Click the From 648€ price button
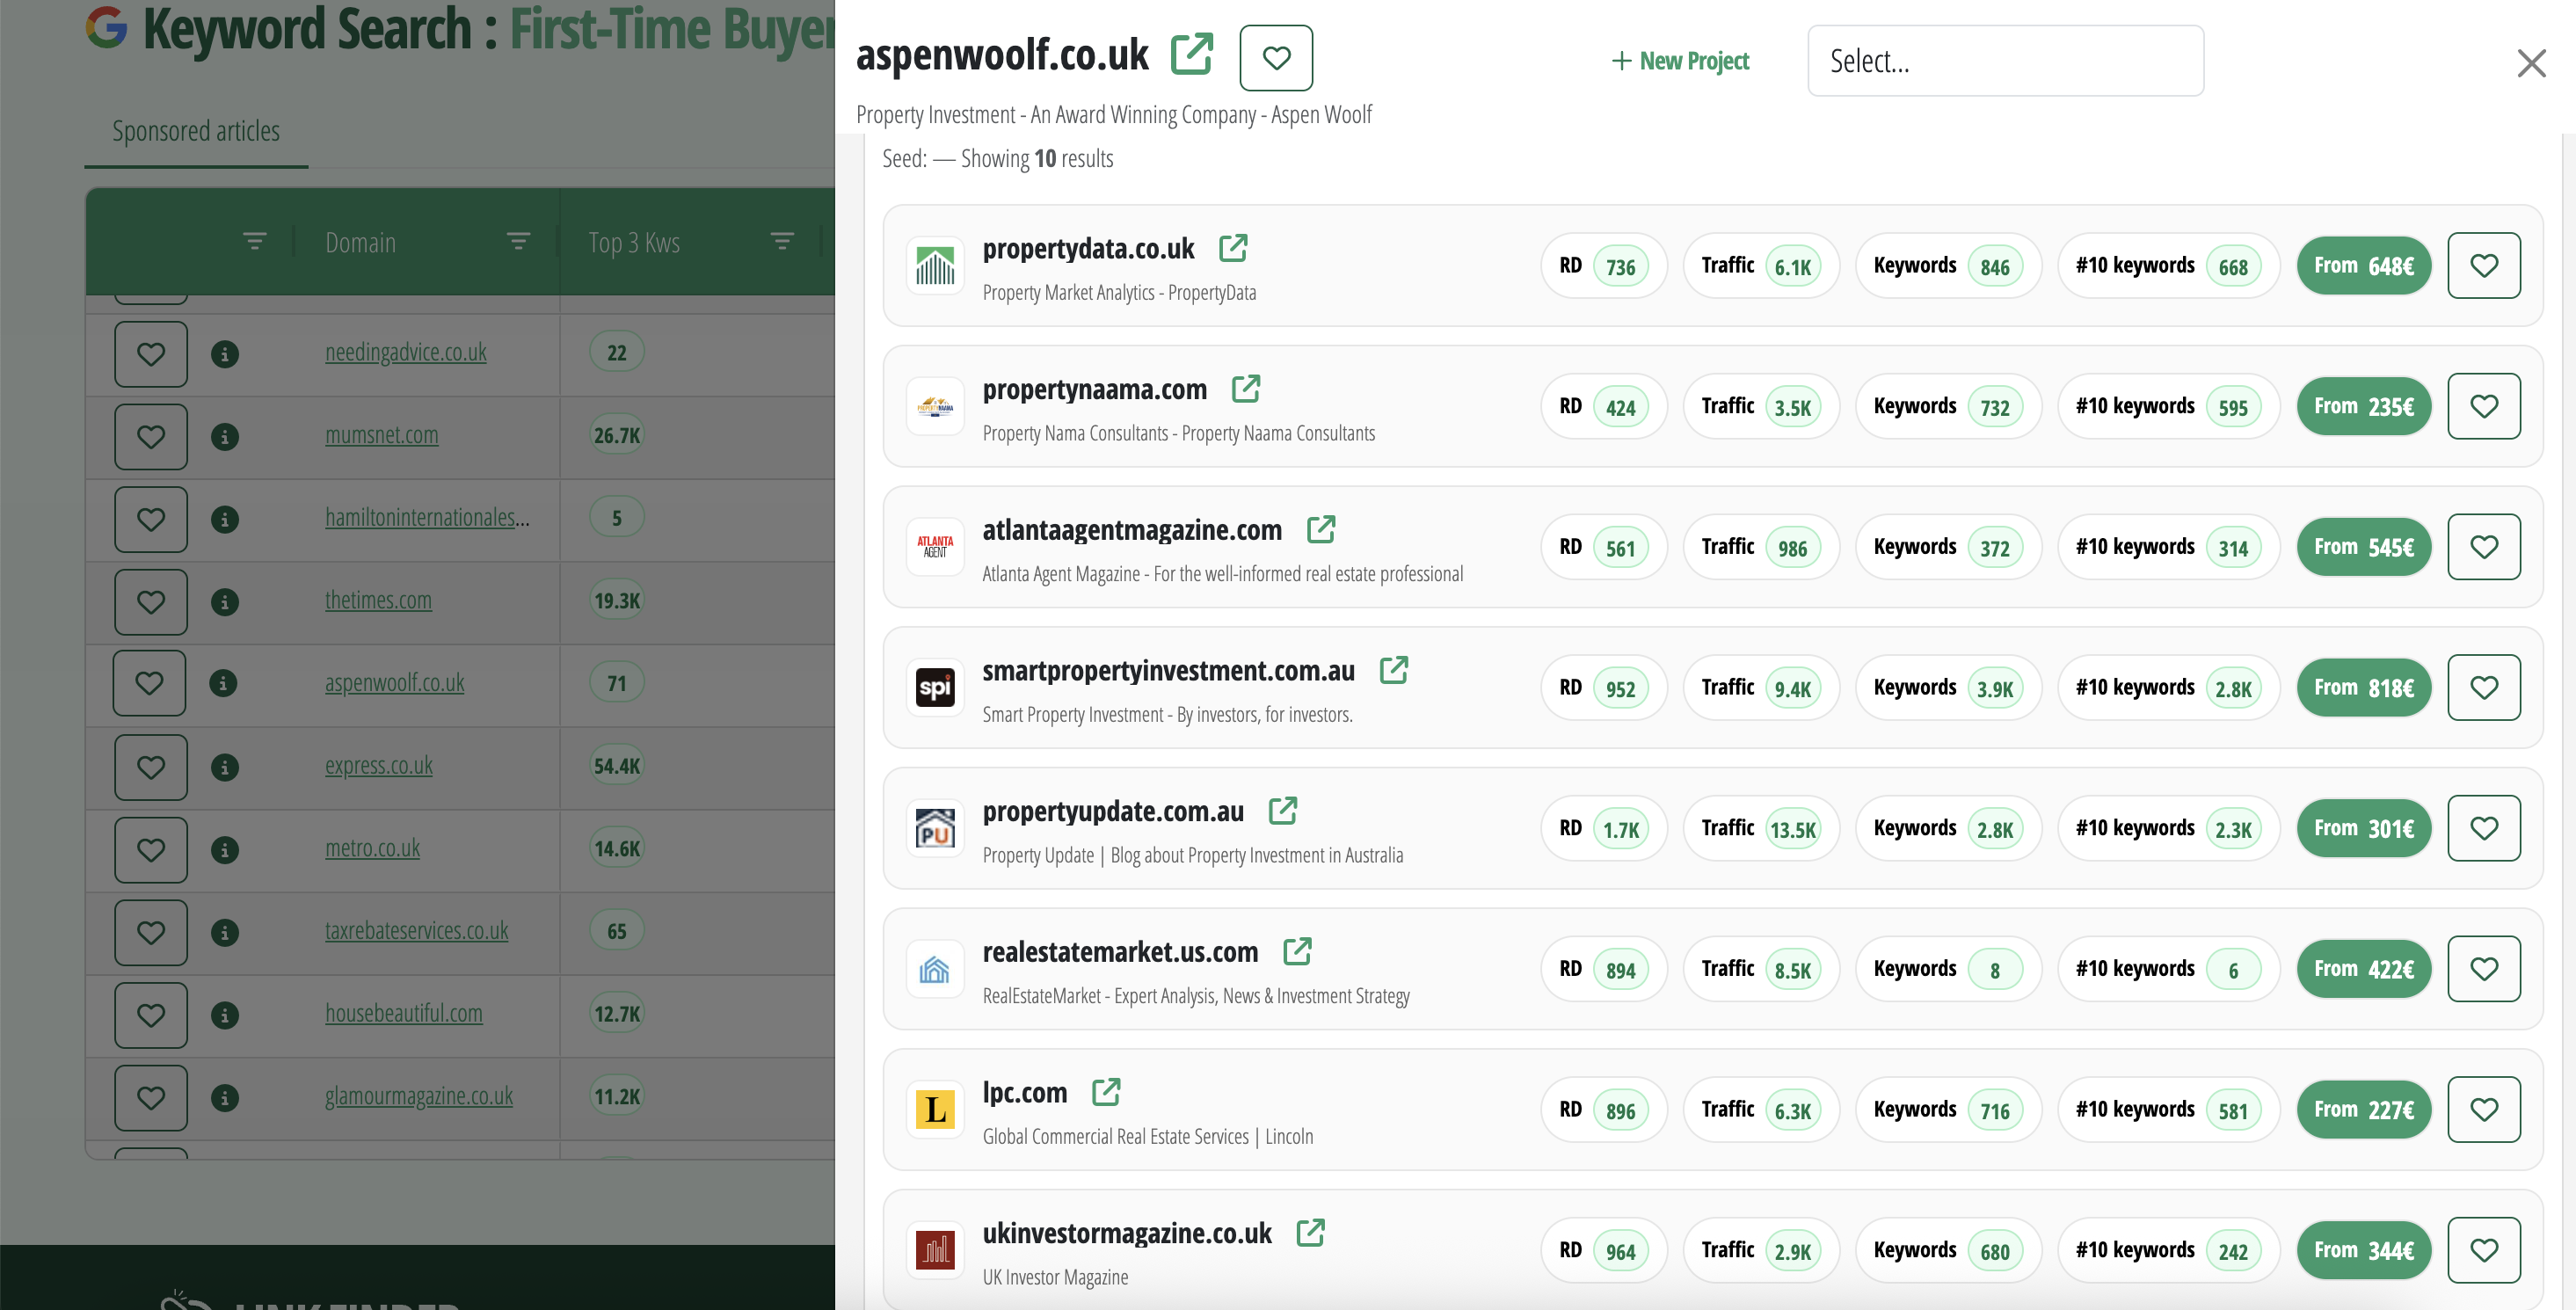Screen dimensions: 2576x1310 [2364, 266]
